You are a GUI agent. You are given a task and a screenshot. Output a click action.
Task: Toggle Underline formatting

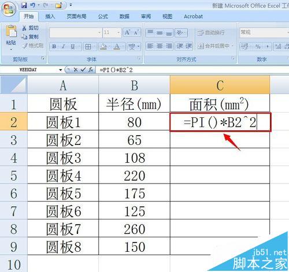pos(73,46)
